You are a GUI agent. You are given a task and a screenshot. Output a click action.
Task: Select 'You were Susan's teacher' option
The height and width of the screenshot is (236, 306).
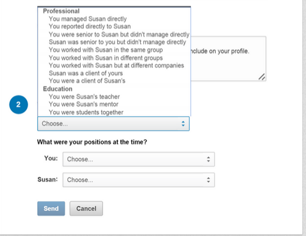point(114,97)
